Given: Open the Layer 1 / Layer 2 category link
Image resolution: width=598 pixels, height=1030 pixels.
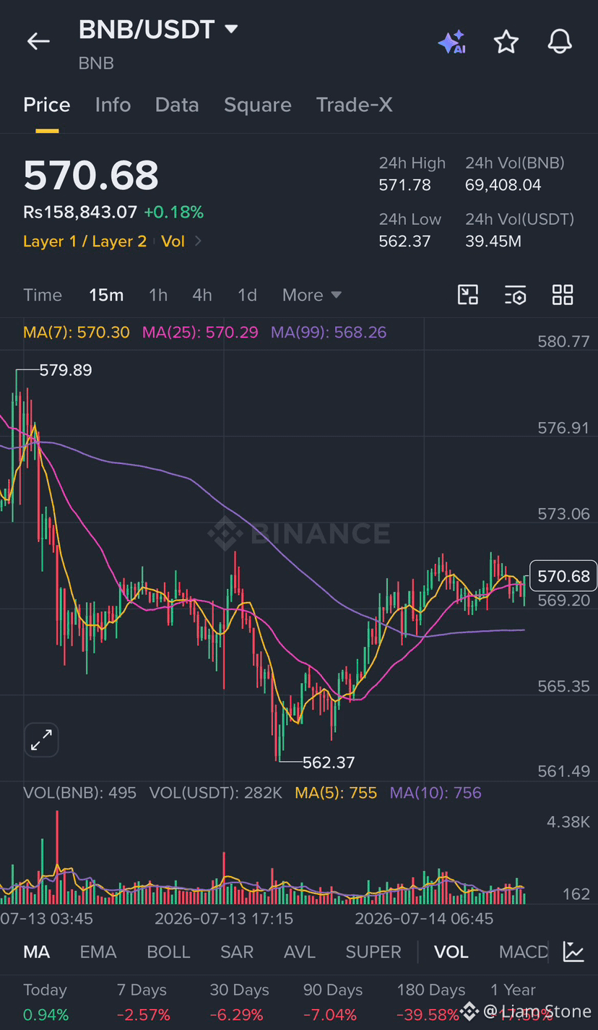Looking at the screenshot, I should [x=84, y=241].
